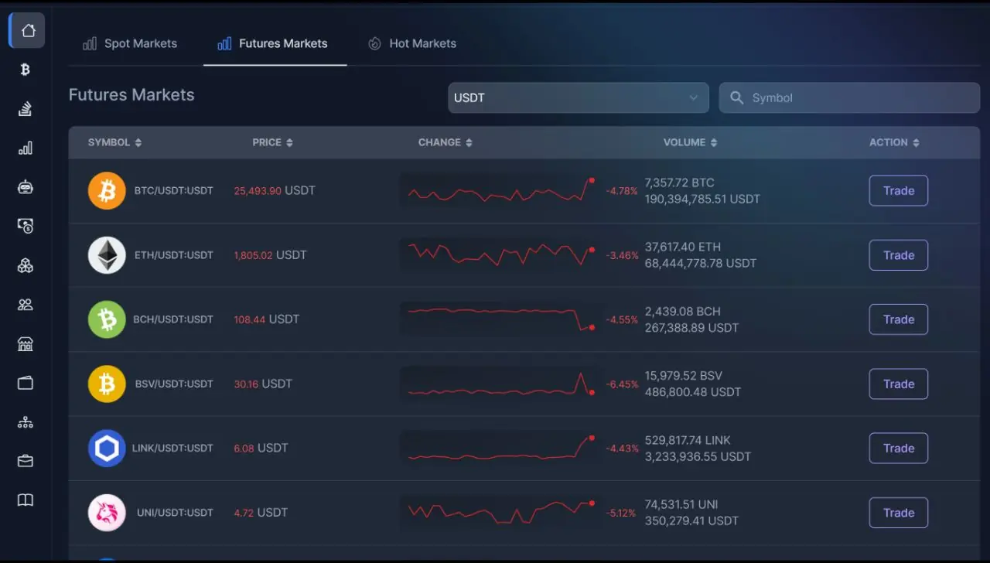
Task: Click the 37,617.40 ETH volume
Action: click(683, 247)
